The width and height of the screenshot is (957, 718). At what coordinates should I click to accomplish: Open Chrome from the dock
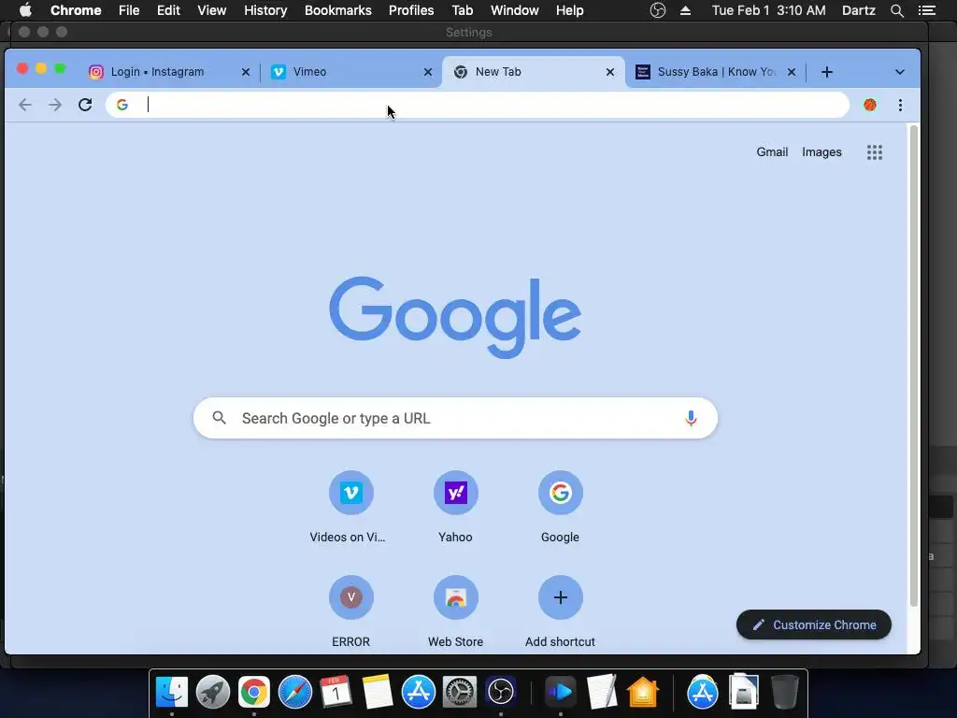pyautogui.click(x=254, y=692)
